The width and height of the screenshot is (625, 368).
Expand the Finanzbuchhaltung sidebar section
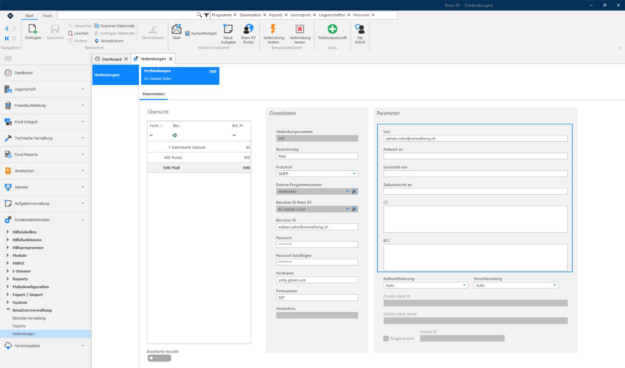(x=45, y=106)
